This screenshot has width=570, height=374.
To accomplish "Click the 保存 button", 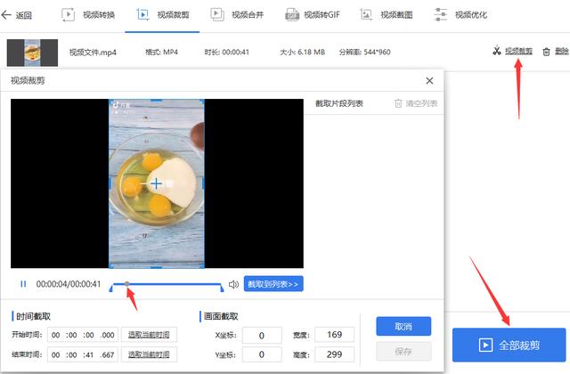I will (x=403, y=352).
